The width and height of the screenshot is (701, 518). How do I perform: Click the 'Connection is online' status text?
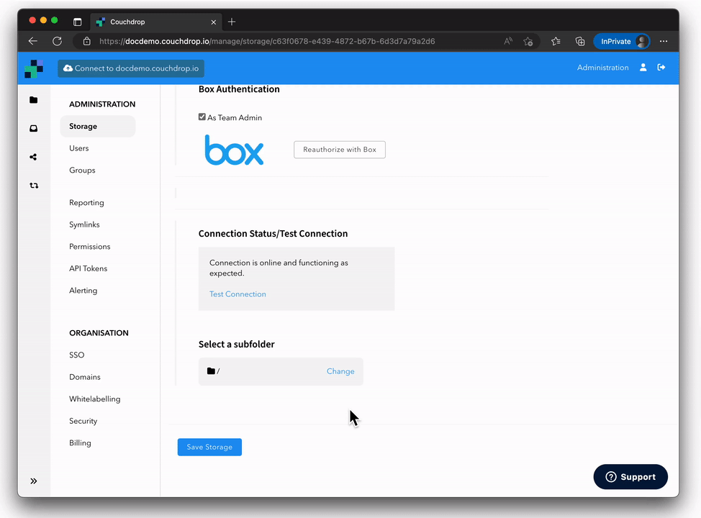(279, 268)
